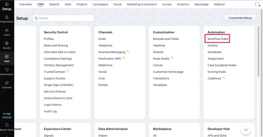
Task: Select Apps in the sidebar
Action: tap(7, 58)
